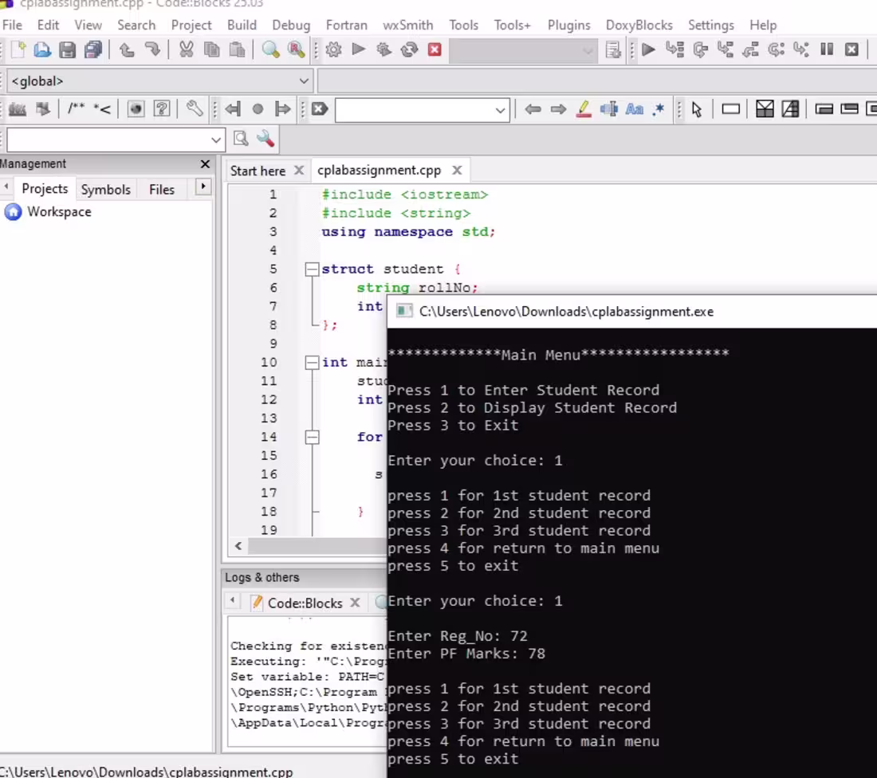Jump back with left arrow icon
Image resolution: width=877 pixels, height=778 pixels.
533,109
